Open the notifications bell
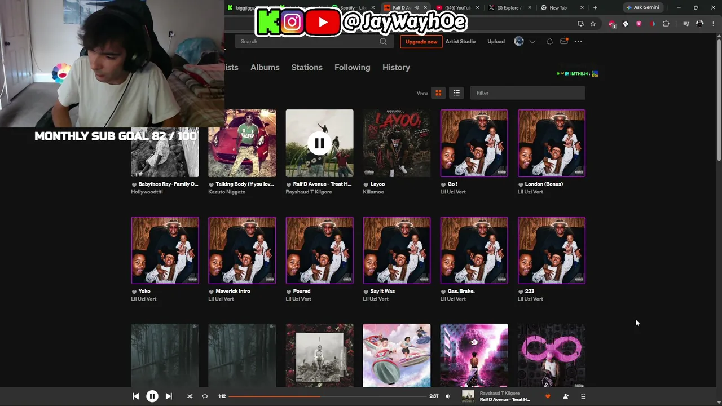 point(549,41)
